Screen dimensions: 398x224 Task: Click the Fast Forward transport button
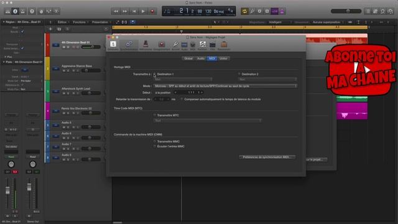click(125, 11)
